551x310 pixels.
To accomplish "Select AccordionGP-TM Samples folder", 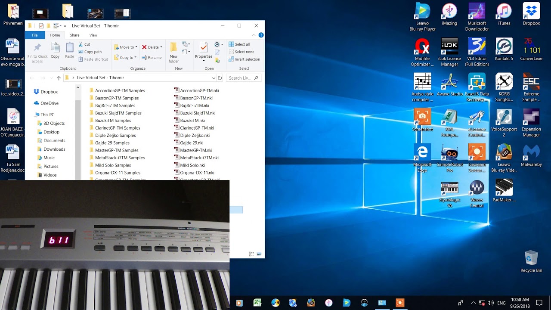I will [x=117, y=90].
